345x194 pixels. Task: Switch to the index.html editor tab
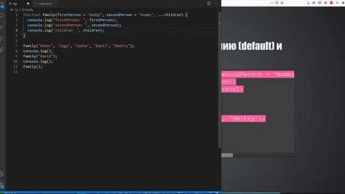45,4
